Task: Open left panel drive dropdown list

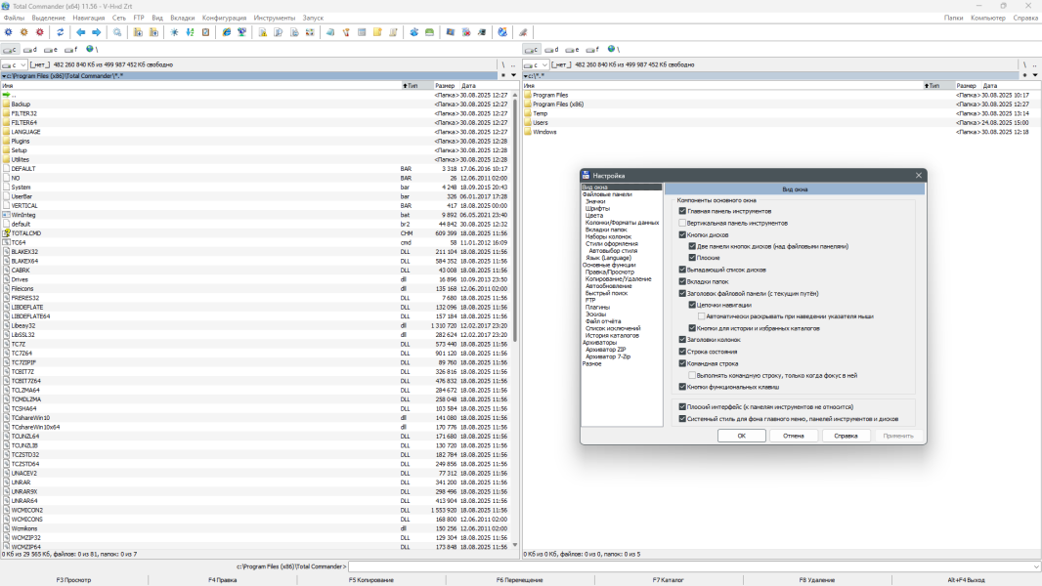Action: (15, 64)
